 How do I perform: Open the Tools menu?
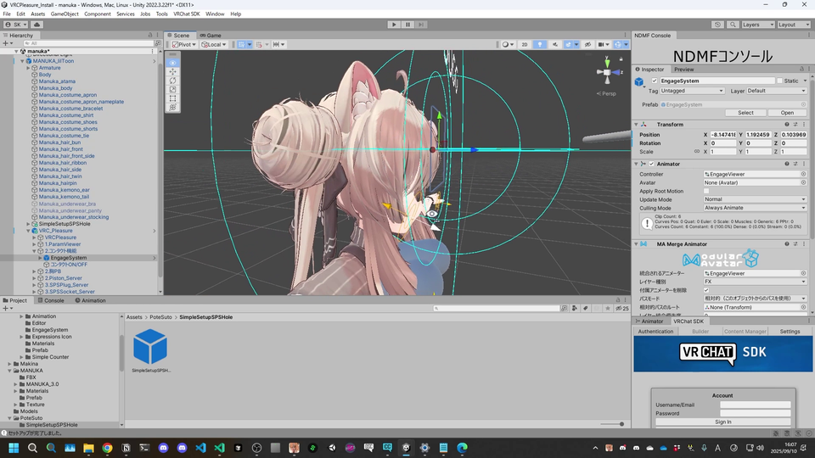(x=161, y=14)
